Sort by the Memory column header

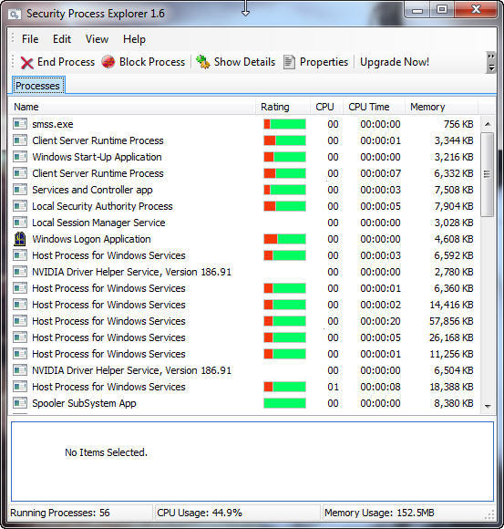click(441, 107)
